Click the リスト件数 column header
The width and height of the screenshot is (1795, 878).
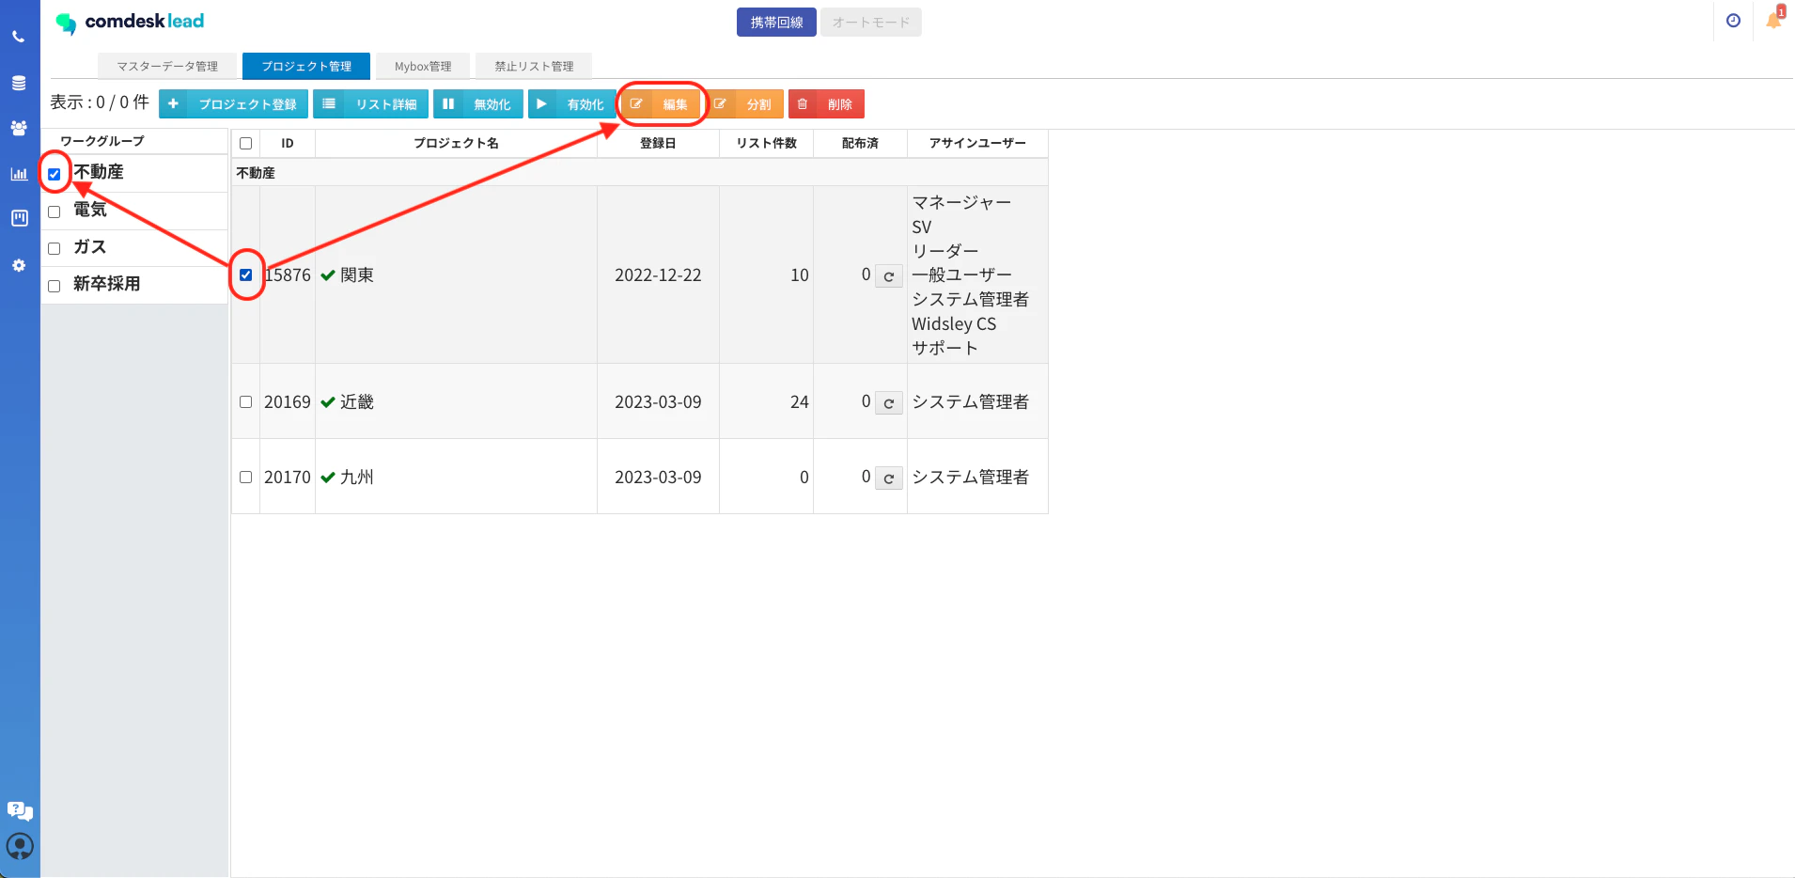point(766,143)
